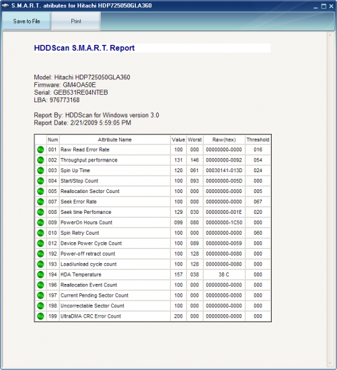Click green status icon for Power-off retract count

tap(40, 254)
